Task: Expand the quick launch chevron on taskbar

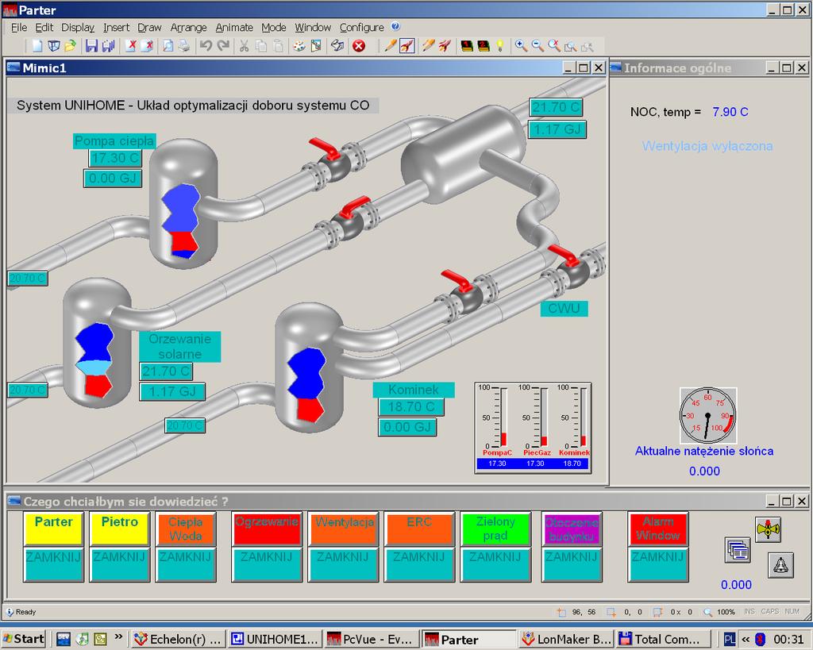Action: tap(119, 637)
